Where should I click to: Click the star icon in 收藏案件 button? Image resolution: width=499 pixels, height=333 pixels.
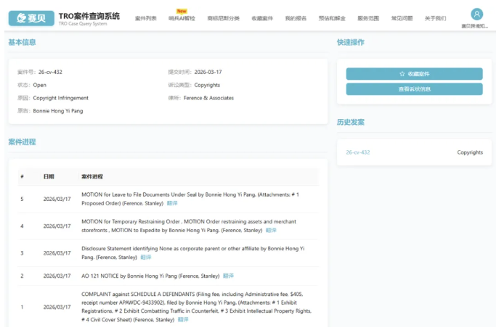(x=402, y=74)
